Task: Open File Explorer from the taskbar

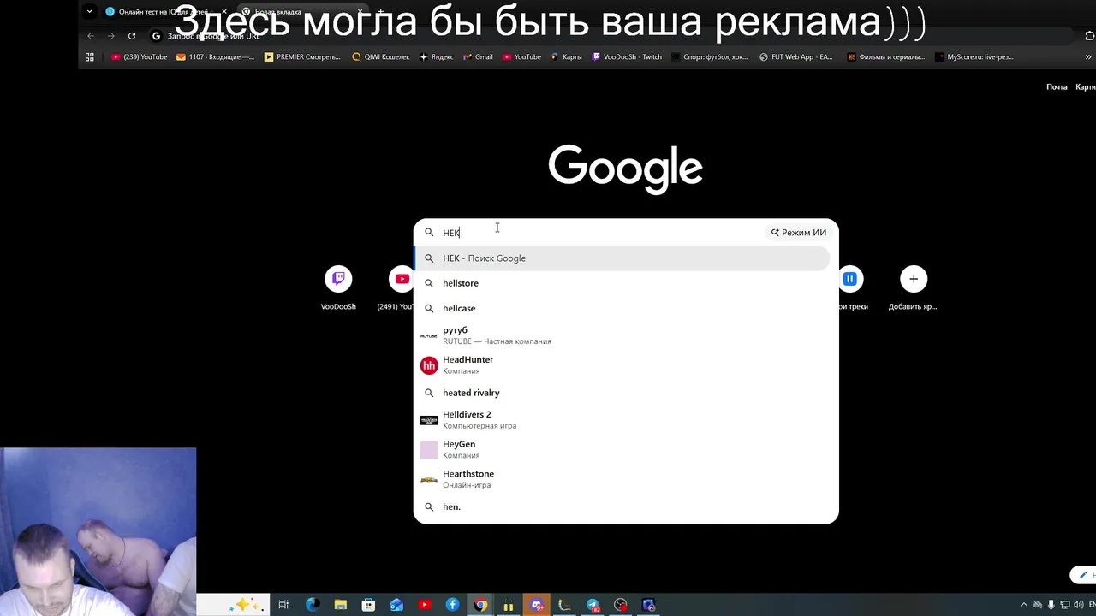Action: pyautogui.click(x=340, y=605)
